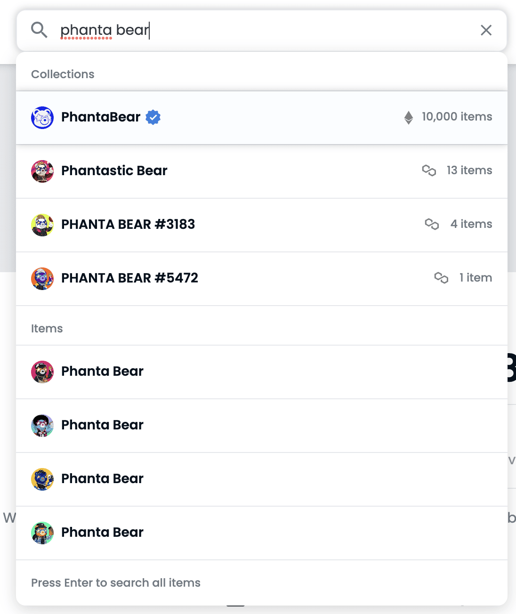Screen dimensions: 516x614
Task: Click the PHANTA BEAR #5472 avatar thumbnail
Action: [x=42, y=278]
